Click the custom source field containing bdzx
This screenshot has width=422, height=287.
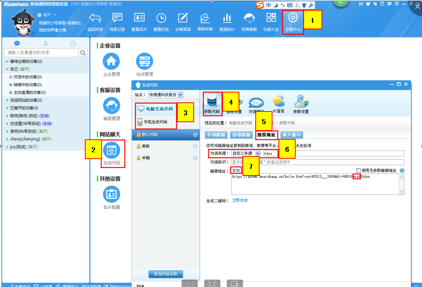(x=334, y=153)
